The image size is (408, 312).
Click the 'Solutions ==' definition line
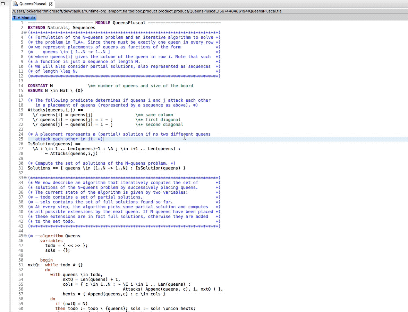click(107, 168)
